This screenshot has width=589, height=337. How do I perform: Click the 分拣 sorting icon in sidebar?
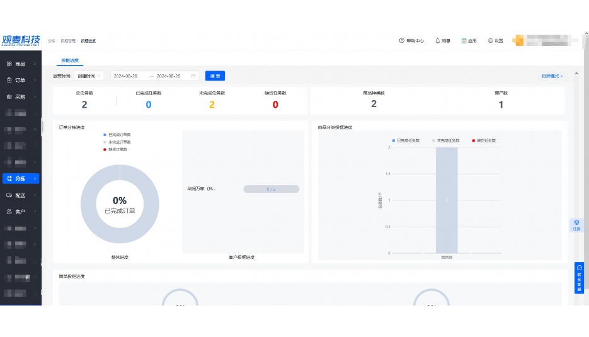tap(9, 178)
